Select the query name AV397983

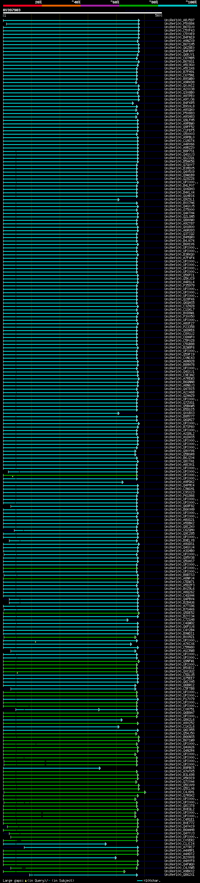coord(12,10)
